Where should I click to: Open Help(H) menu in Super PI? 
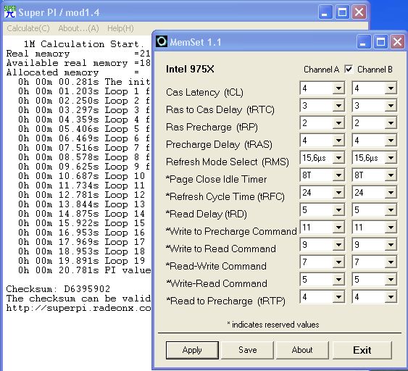[120, 28]
